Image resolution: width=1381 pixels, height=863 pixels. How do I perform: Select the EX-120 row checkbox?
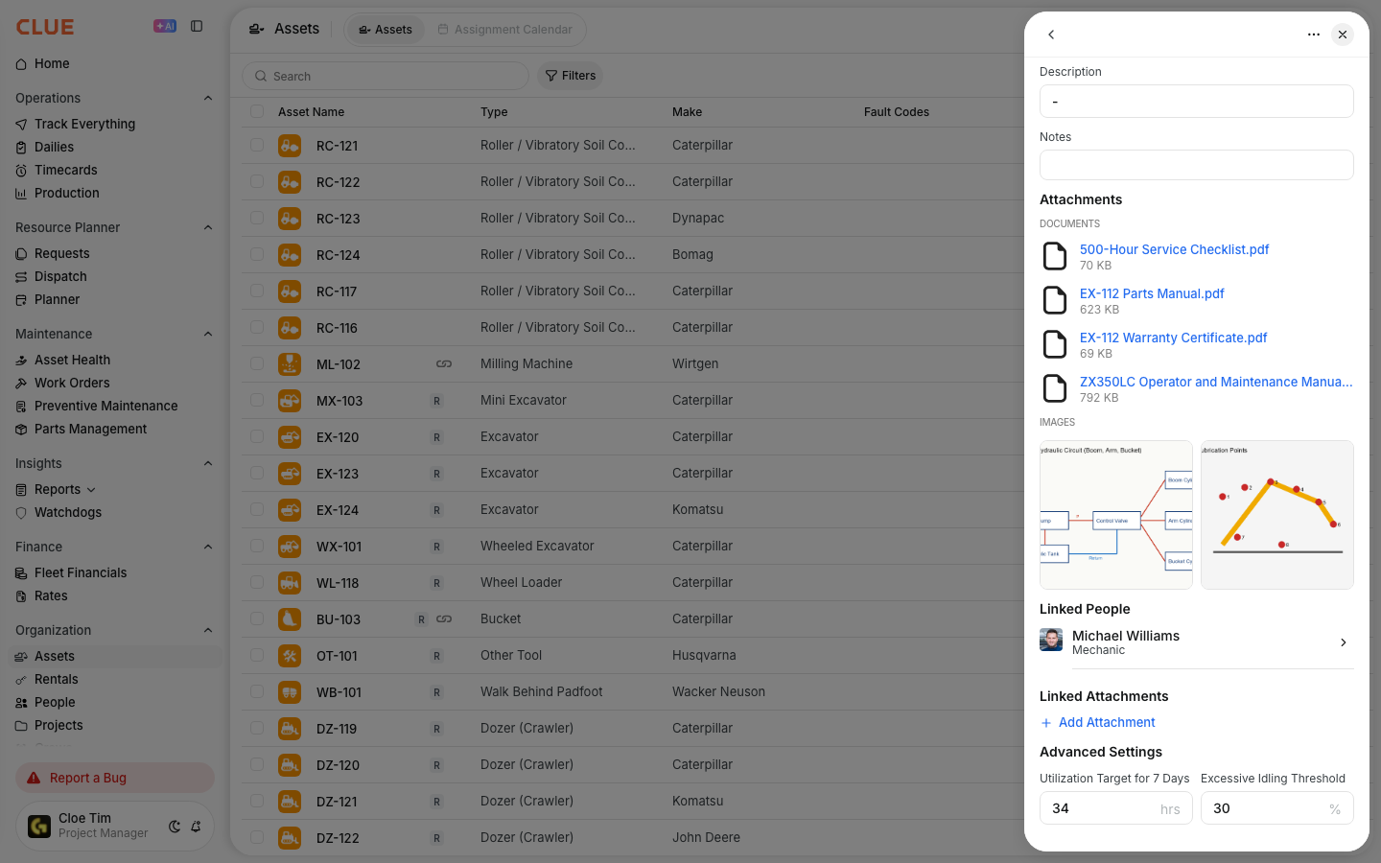tap(257, 436)
